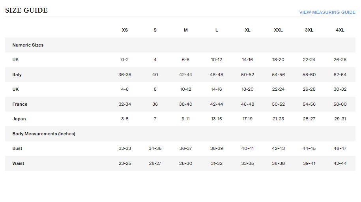Image resolution: width=361 pixels, height=202 pixels.
Task: Select the M size column header
Action: (x=185, y=30)
